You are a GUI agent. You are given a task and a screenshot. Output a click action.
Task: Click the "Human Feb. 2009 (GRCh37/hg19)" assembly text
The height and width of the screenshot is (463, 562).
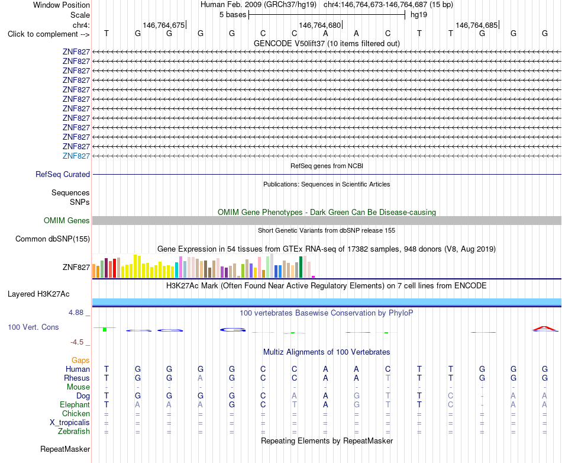pos(259,5)
